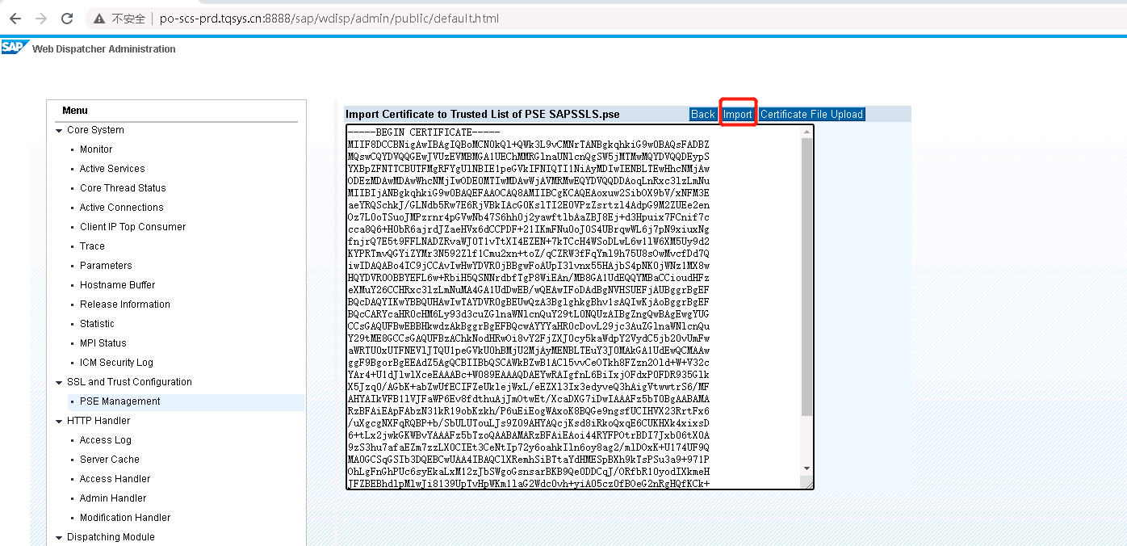
Task: Collapse the SSL and Trust Configuration section
Action: (x=59, y=382)
